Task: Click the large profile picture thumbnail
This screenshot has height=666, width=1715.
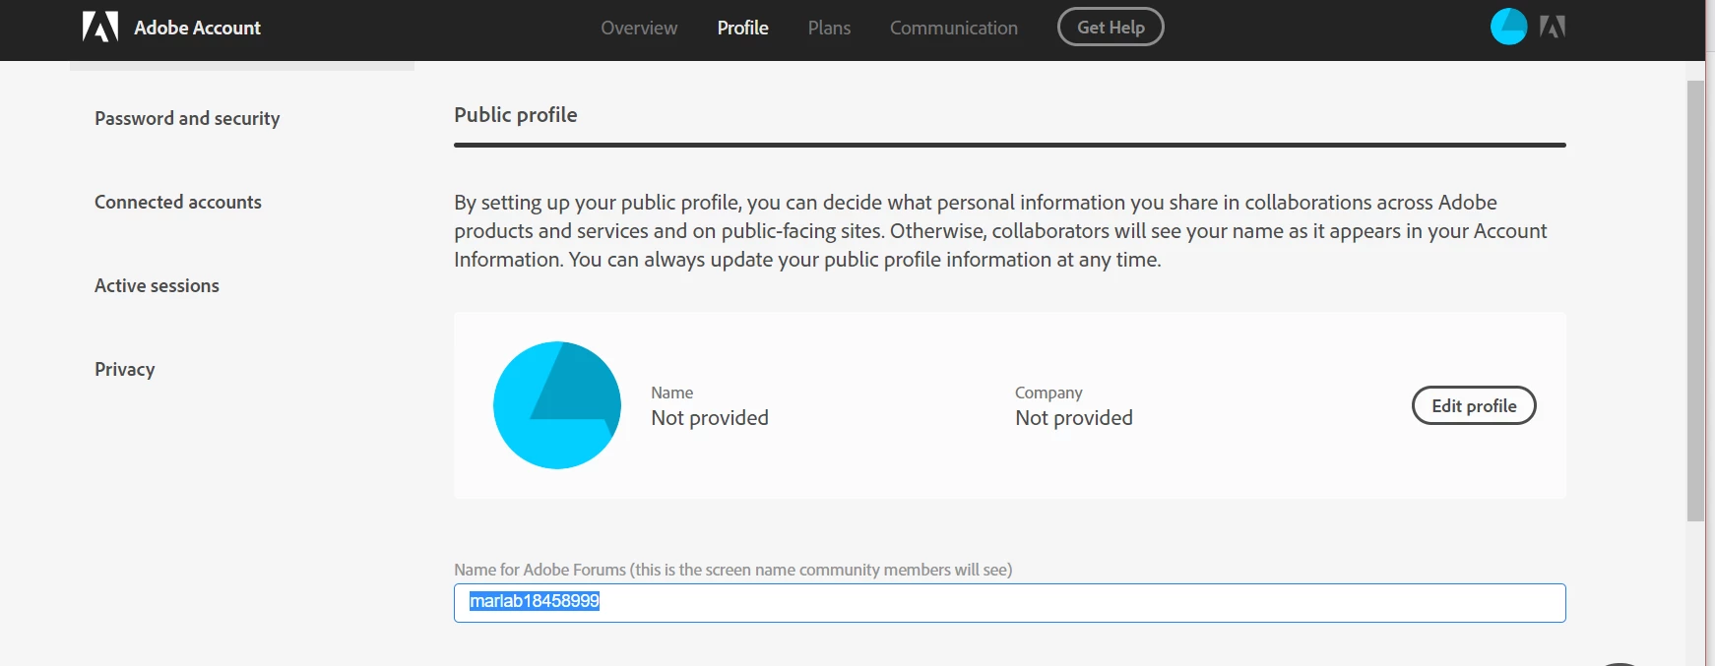Action: pyautogui.click(x=557, y=405)
